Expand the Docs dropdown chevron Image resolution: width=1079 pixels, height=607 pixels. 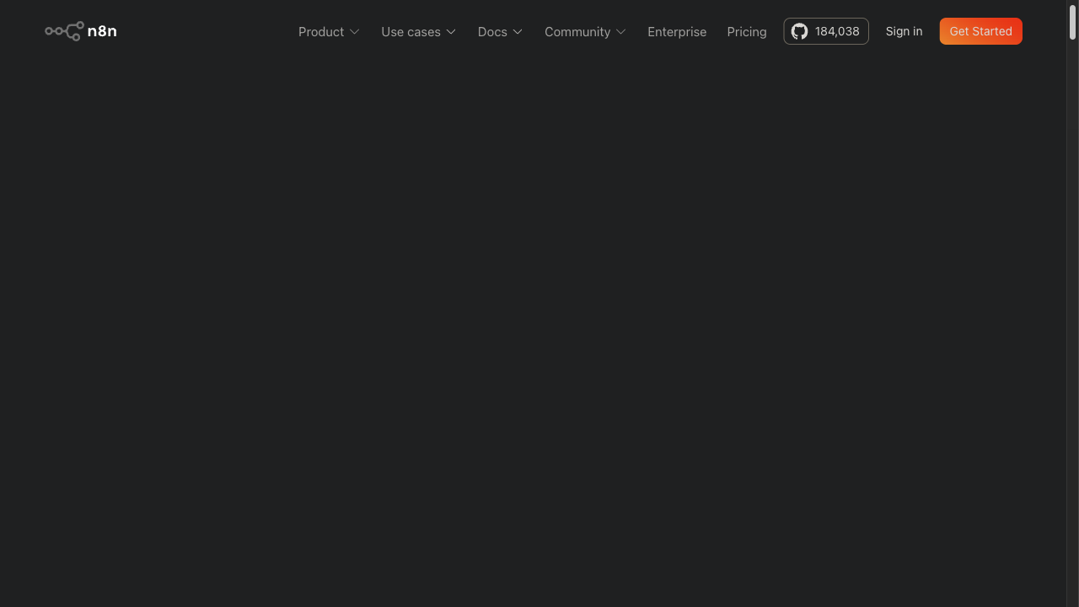click(x=517, y=32)
